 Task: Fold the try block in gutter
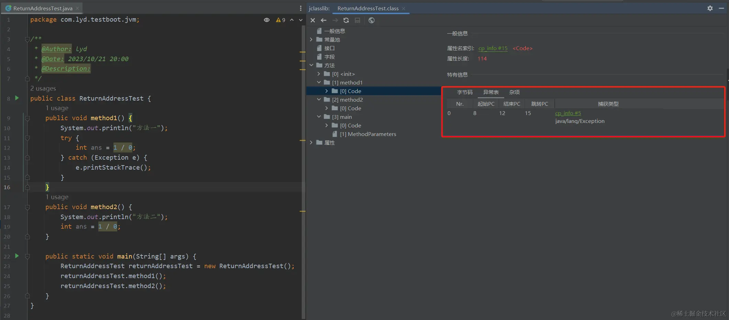point(27,138)
